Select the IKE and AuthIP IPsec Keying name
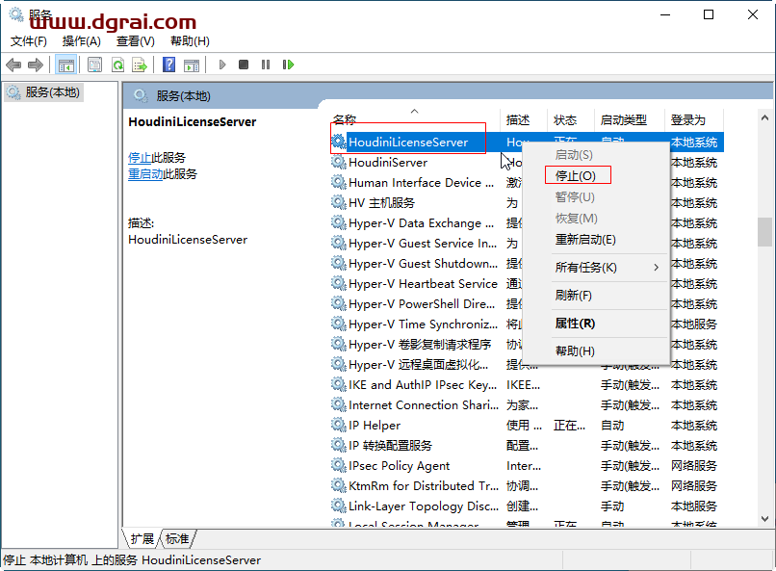The width and height of the screenshot is (776, 571). coord(423,385)
